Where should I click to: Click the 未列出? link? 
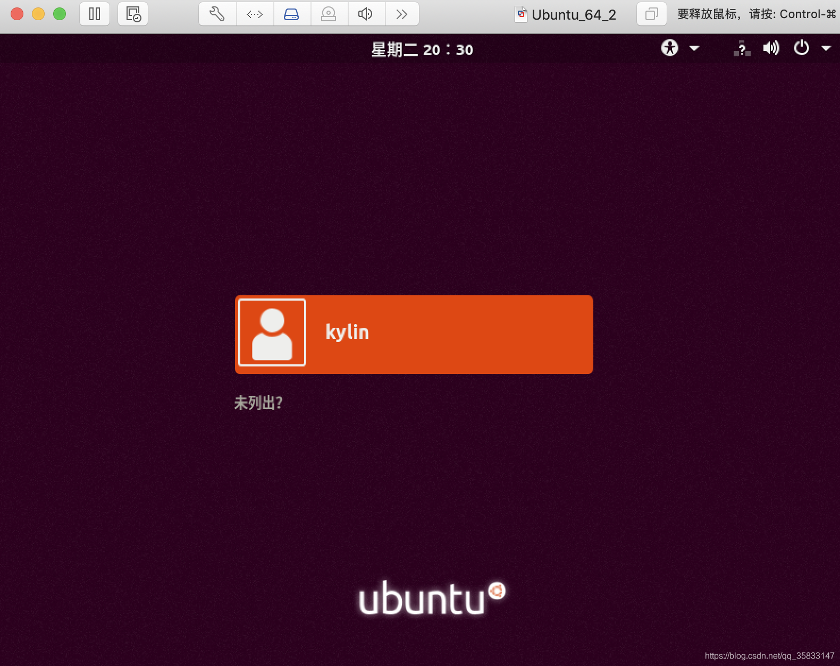pos(258,403)
